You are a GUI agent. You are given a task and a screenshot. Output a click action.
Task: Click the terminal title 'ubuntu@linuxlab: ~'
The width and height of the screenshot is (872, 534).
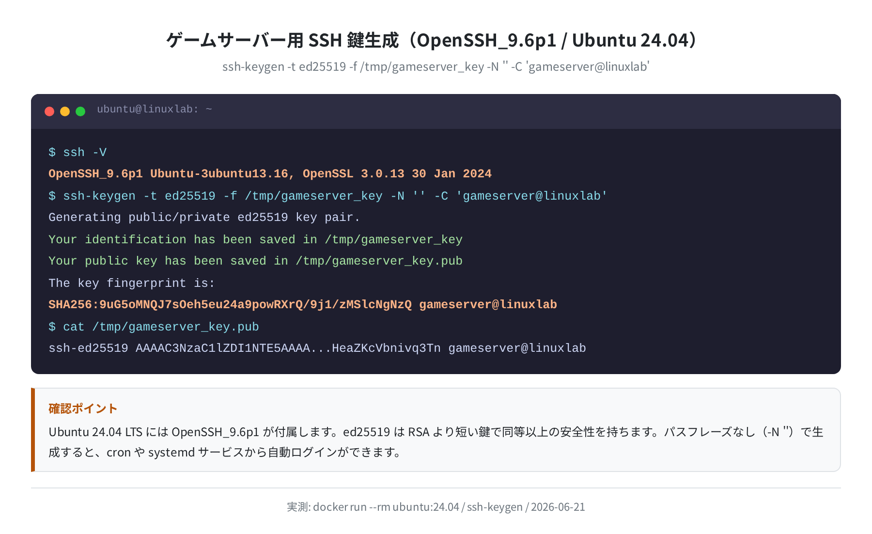pyautogui.click(x=155, y=109)
